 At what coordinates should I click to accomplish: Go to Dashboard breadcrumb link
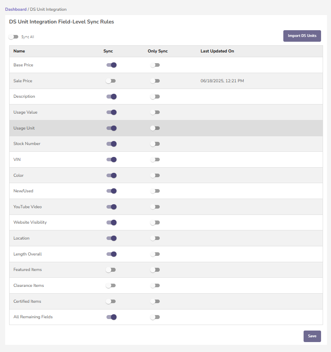[16, 9]
